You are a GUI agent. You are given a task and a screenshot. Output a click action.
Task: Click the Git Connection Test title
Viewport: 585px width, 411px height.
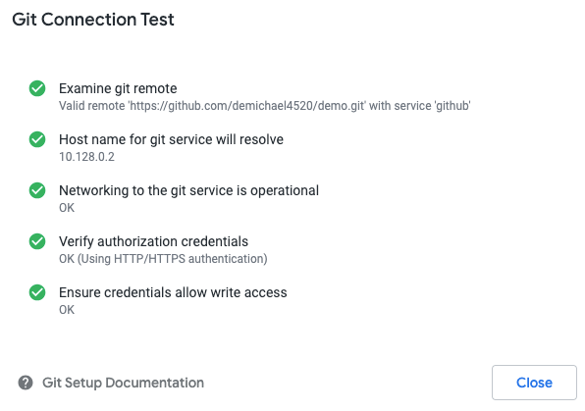[x=93, y=20]
